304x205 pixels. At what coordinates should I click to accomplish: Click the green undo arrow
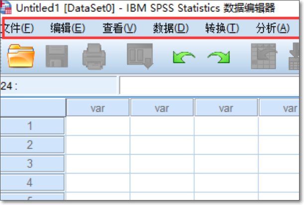click(x=184, y=57)
